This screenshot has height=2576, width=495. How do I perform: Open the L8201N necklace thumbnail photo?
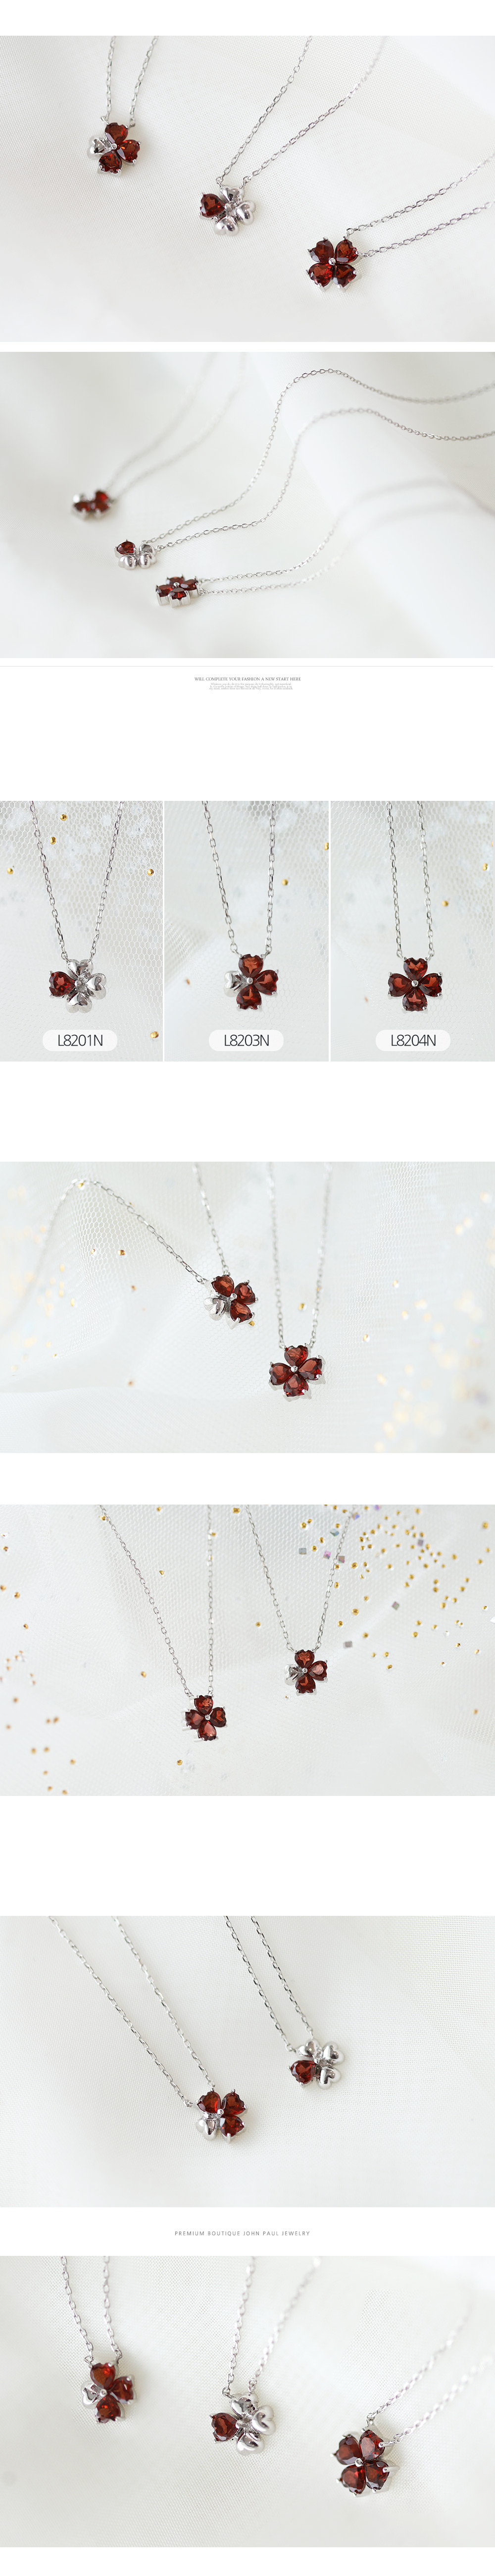(x=81, y=931)
